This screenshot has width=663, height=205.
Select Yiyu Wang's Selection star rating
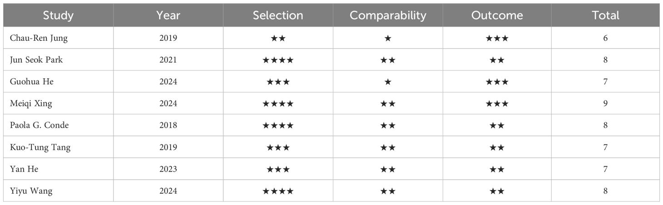[278, 191]
